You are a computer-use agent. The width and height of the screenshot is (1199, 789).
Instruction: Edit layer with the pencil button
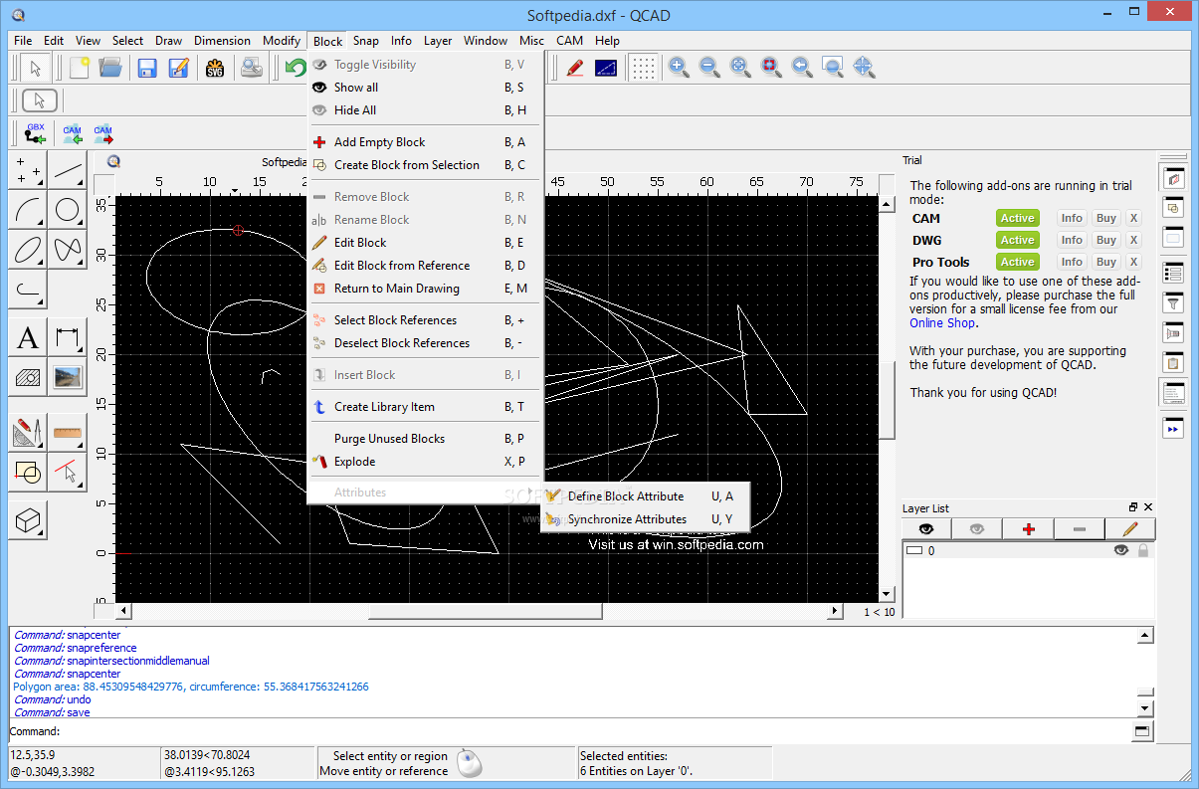[x=1130, y=529]
